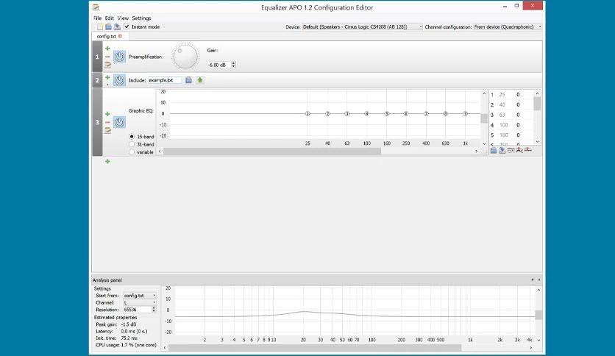Image resolution: width=615 pixels, height=356 pixels.
Task: Click the Equalizer APO icon in title bar
Action: 96,7
